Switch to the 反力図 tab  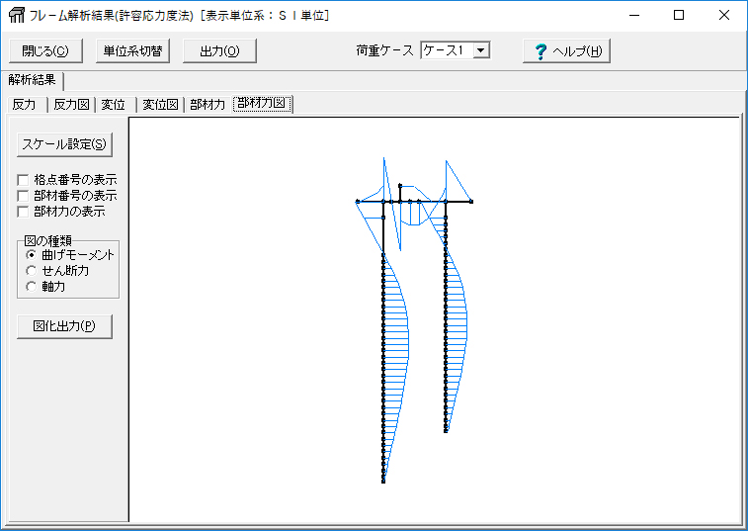(71, 104)
